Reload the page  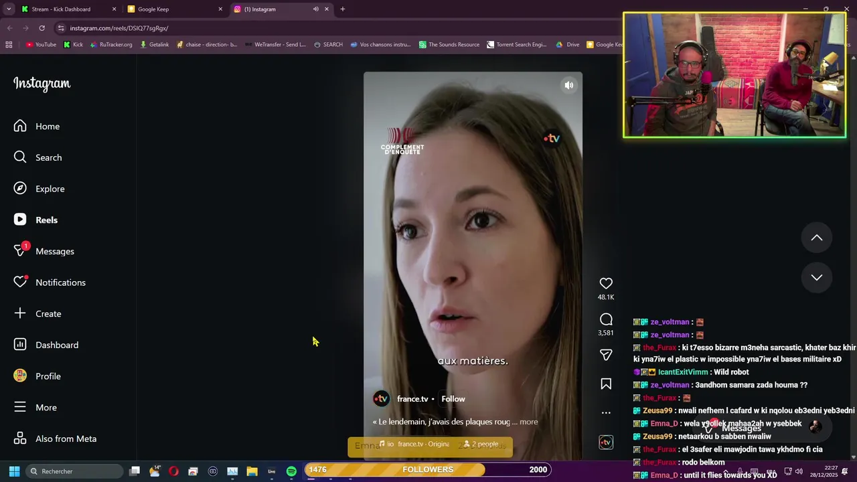[42, 28]
